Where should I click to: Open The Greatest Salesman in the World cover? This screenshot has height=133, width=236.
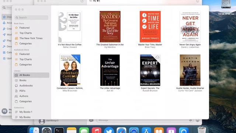tap(110, 27)
